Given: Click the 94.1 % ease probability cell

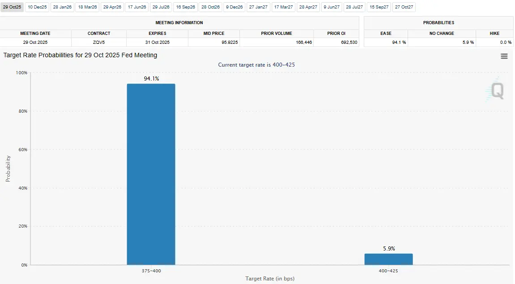Looking at the screenshot, I should [386, 42].
